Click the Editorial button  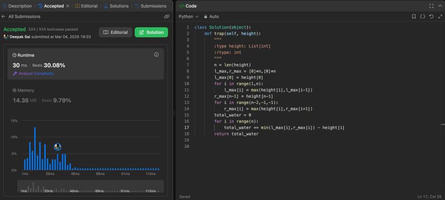tap(115, 32)
